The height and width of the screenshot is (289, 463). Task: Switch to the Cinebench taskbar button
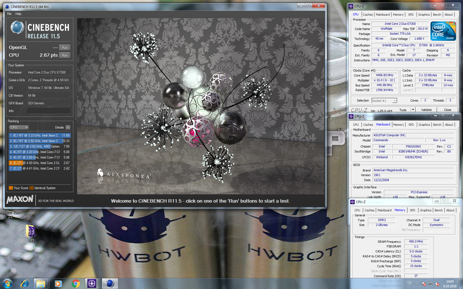click(110, 283)
